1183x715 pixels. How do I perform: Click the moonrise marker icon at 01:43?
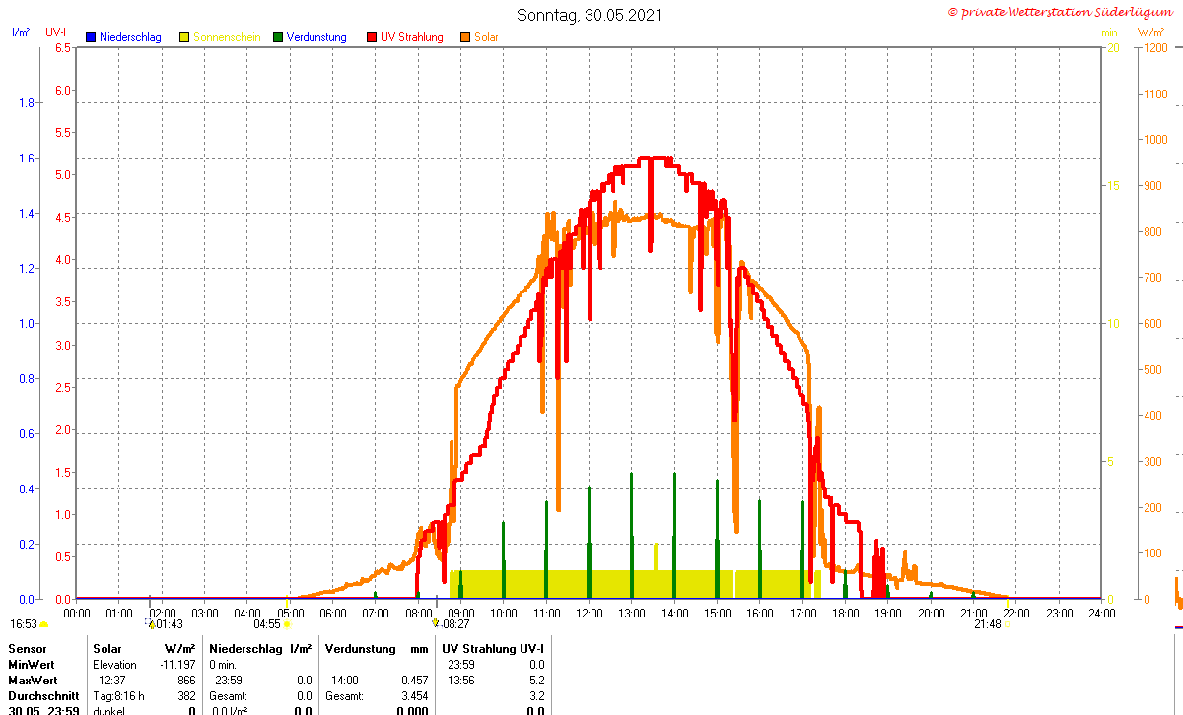click(x=152, y=623)
